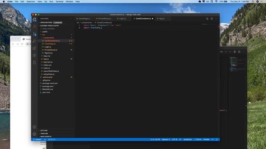Image resolution: width=266 pixels, height=149 pixels.
Task: Click split editor icon in the background editor window
Action: pyautogui.click(x=239, y=52)
